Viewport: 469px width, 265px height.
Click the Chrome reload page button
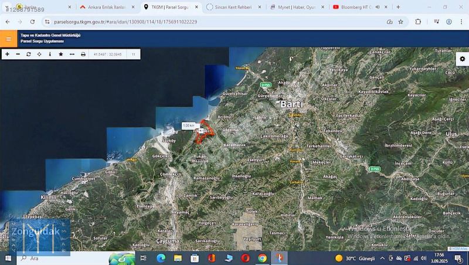click(x=31, y=21)
